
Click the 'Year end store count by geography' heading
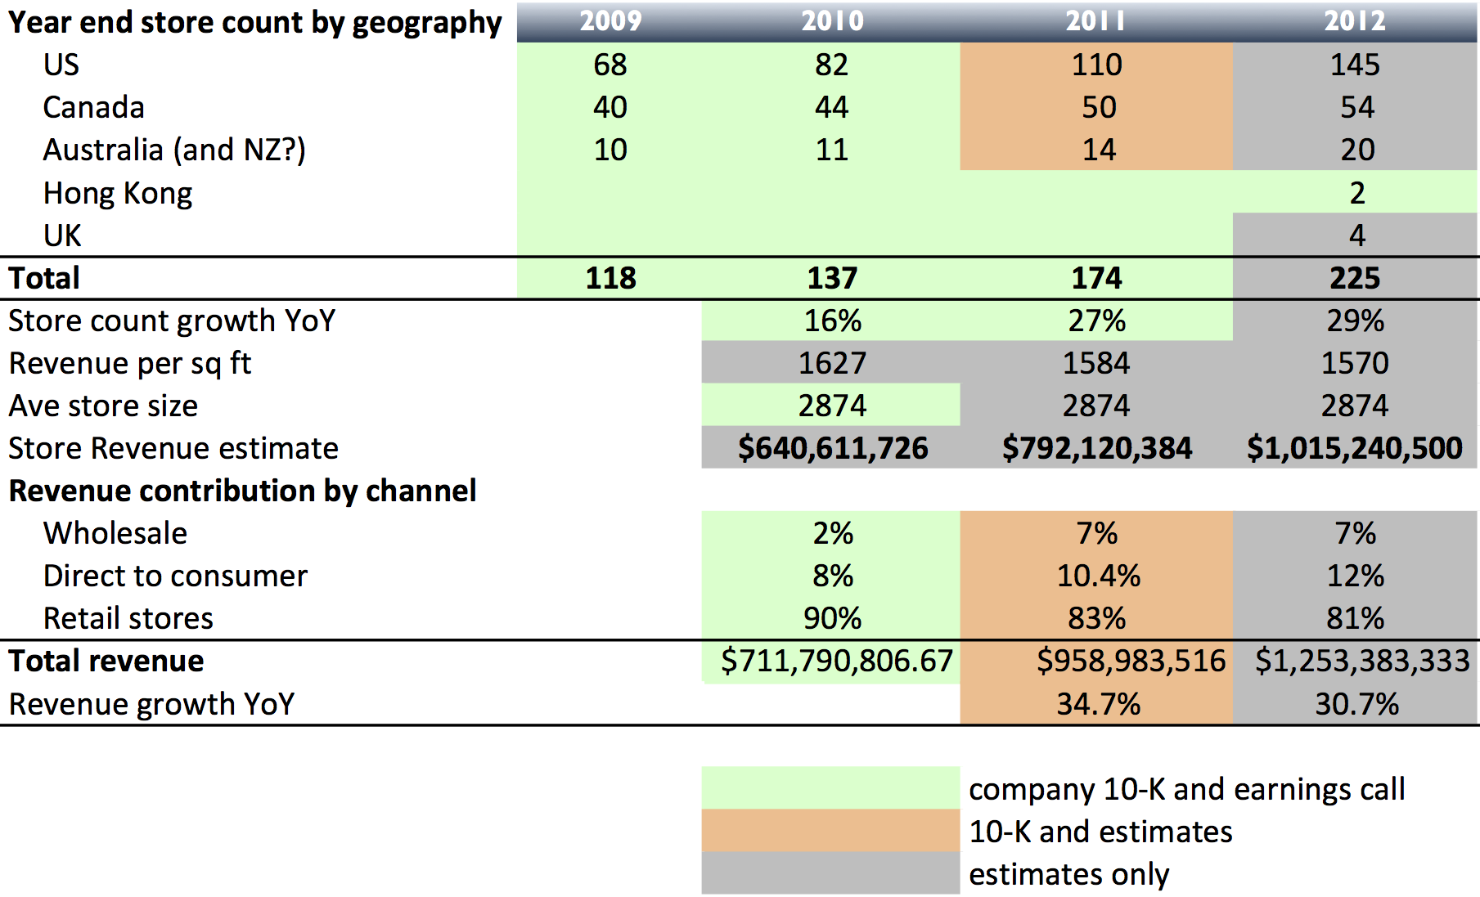tap(254, 23)
